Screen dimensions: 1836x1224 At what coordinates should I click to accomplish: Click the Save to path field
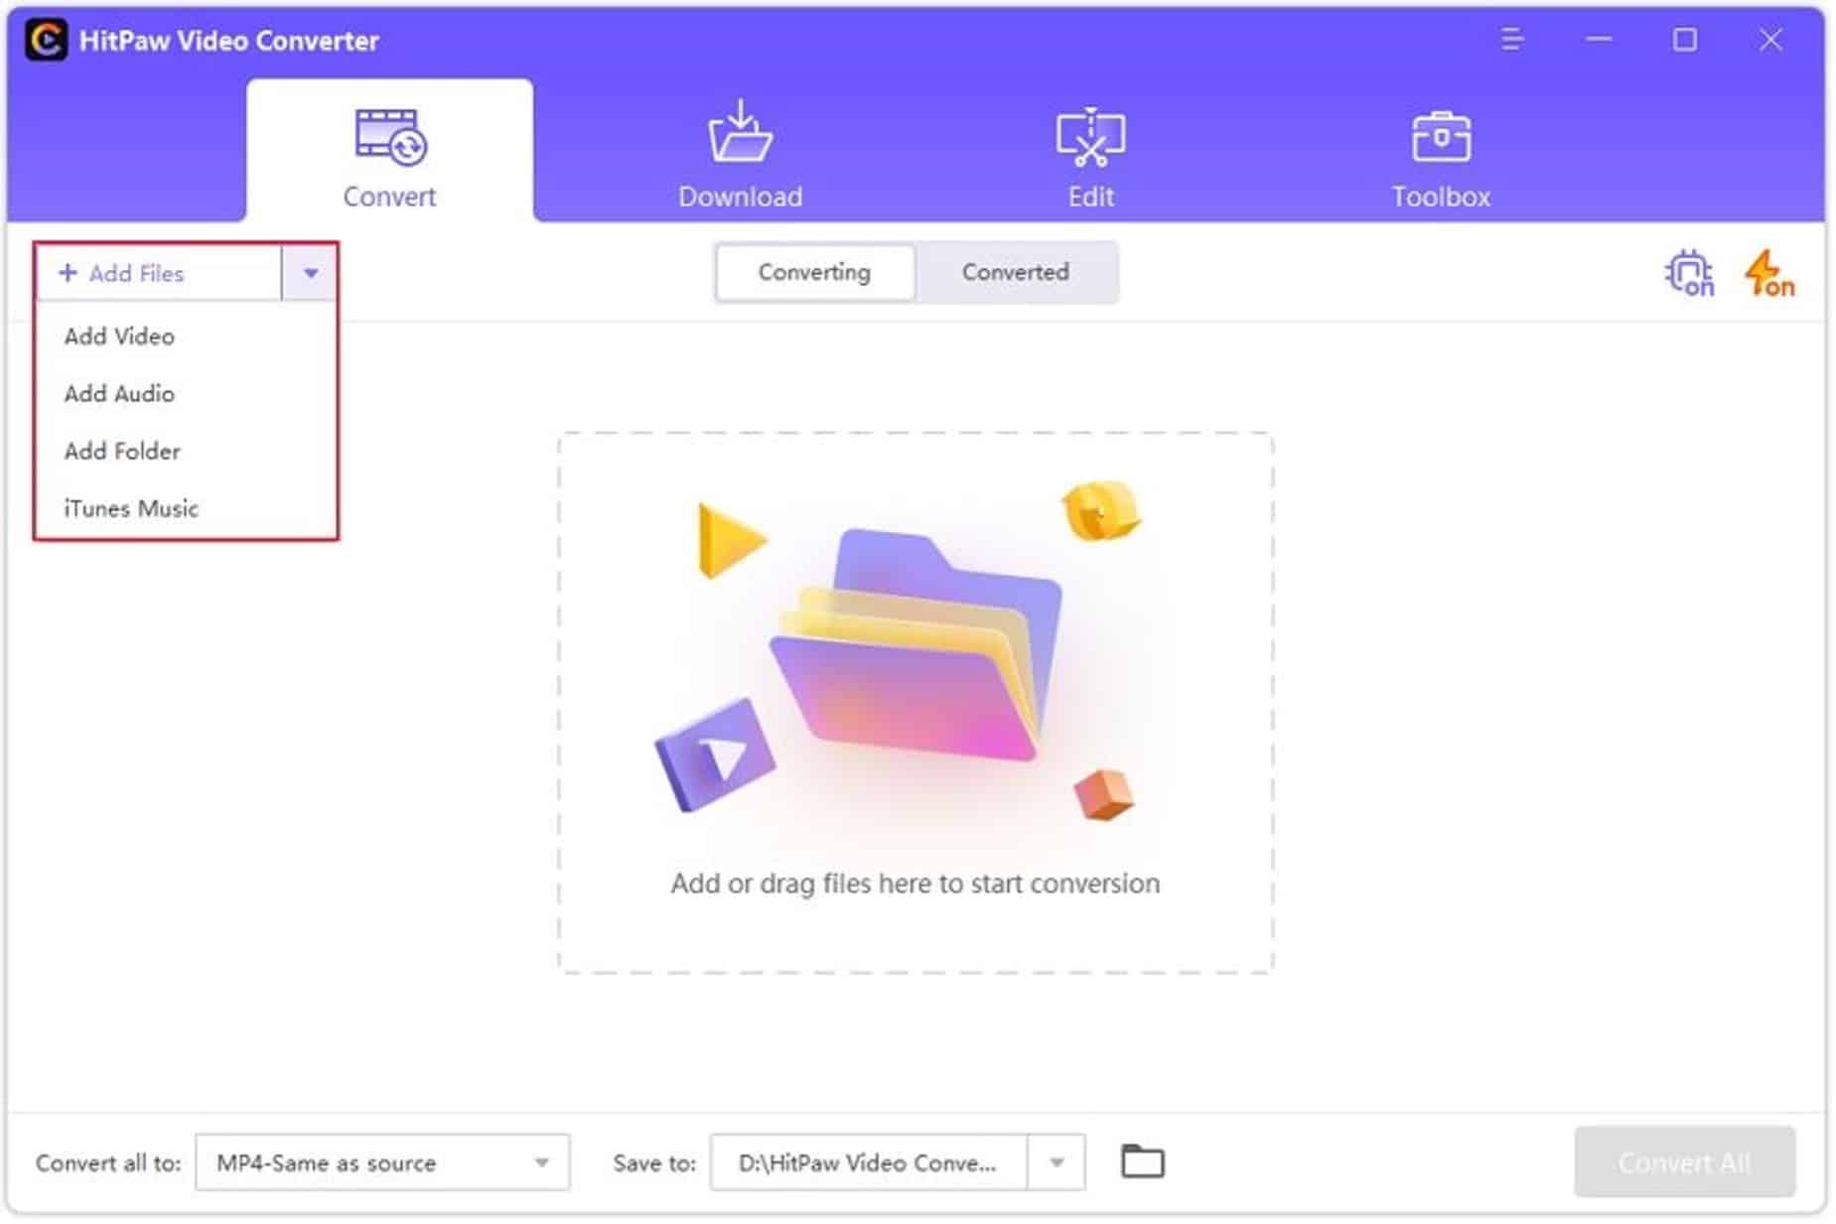(x=869, y=1162)
